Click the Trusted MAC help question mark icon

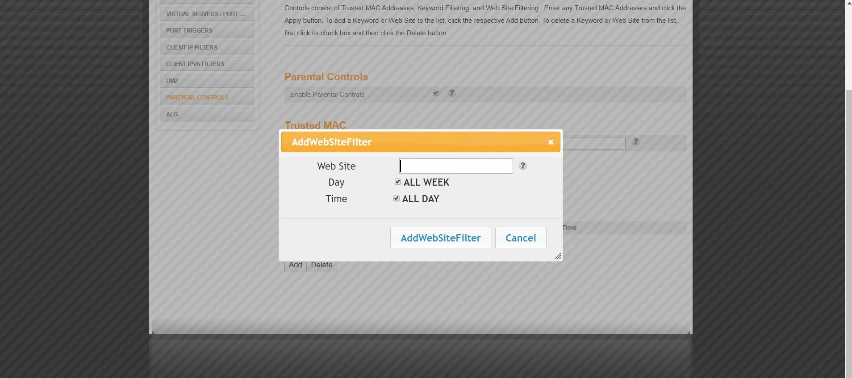point(636,141)
